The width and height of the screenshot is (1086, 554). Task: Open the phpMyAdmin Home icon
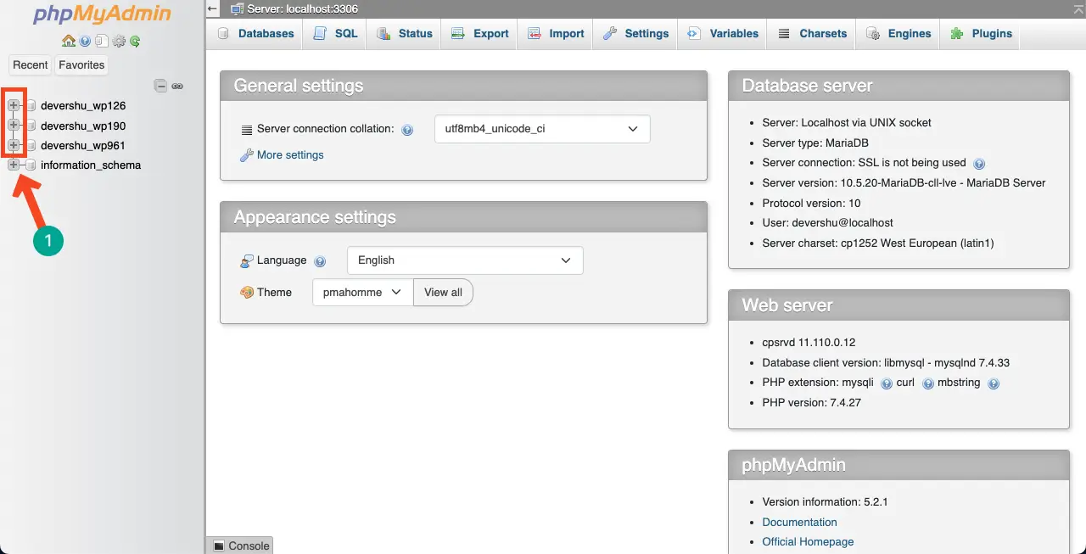[x=69, y=41]
